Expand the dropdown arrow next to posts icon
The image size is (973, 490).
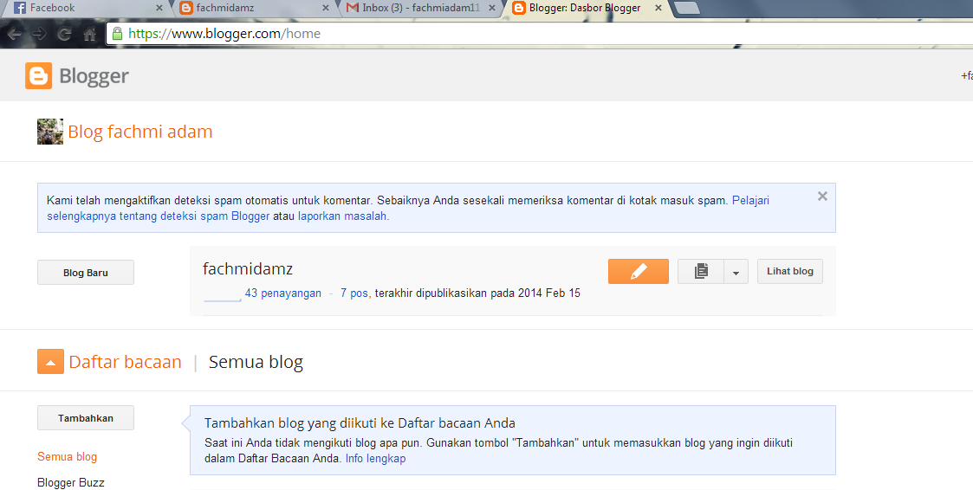point(736,272)
